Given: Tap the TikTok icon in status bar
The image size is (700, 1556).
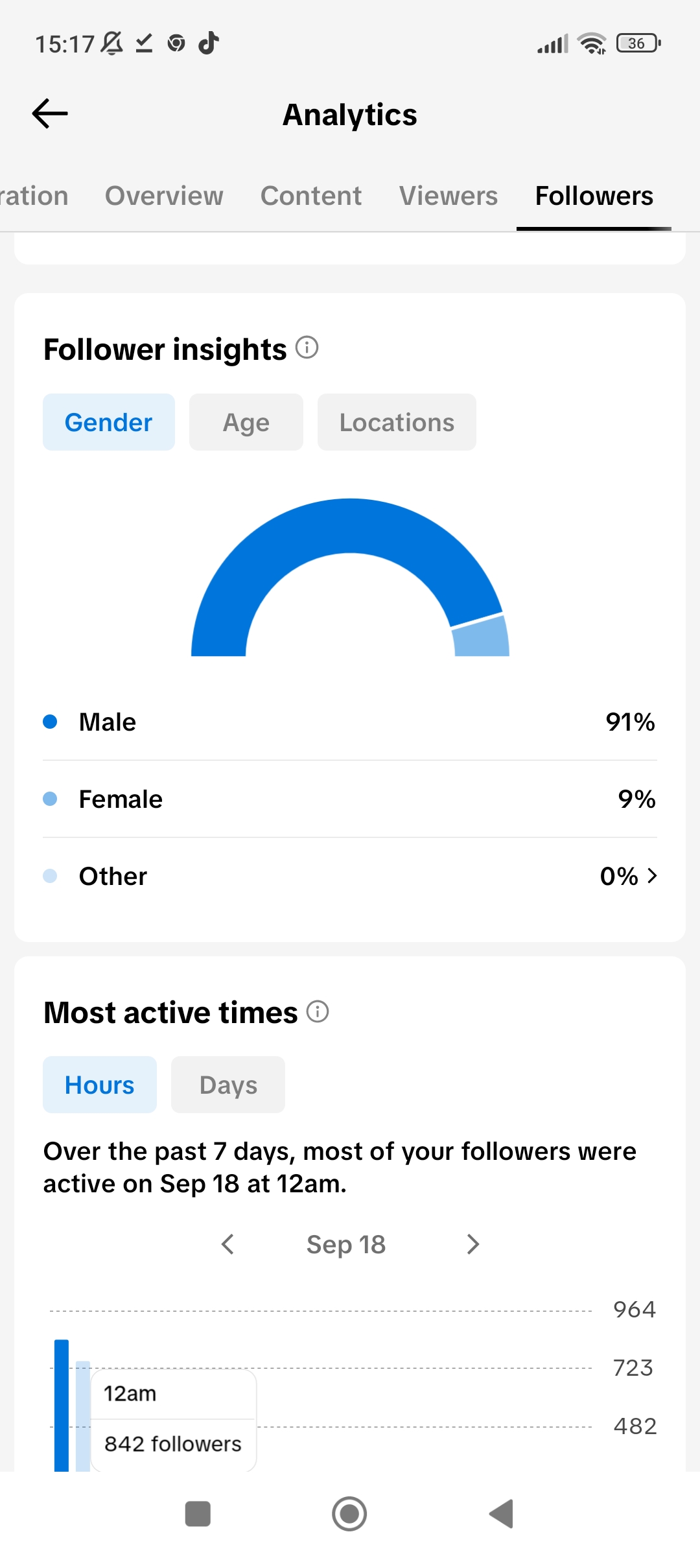Looking at the screenshot, I should tap(208, 43).
